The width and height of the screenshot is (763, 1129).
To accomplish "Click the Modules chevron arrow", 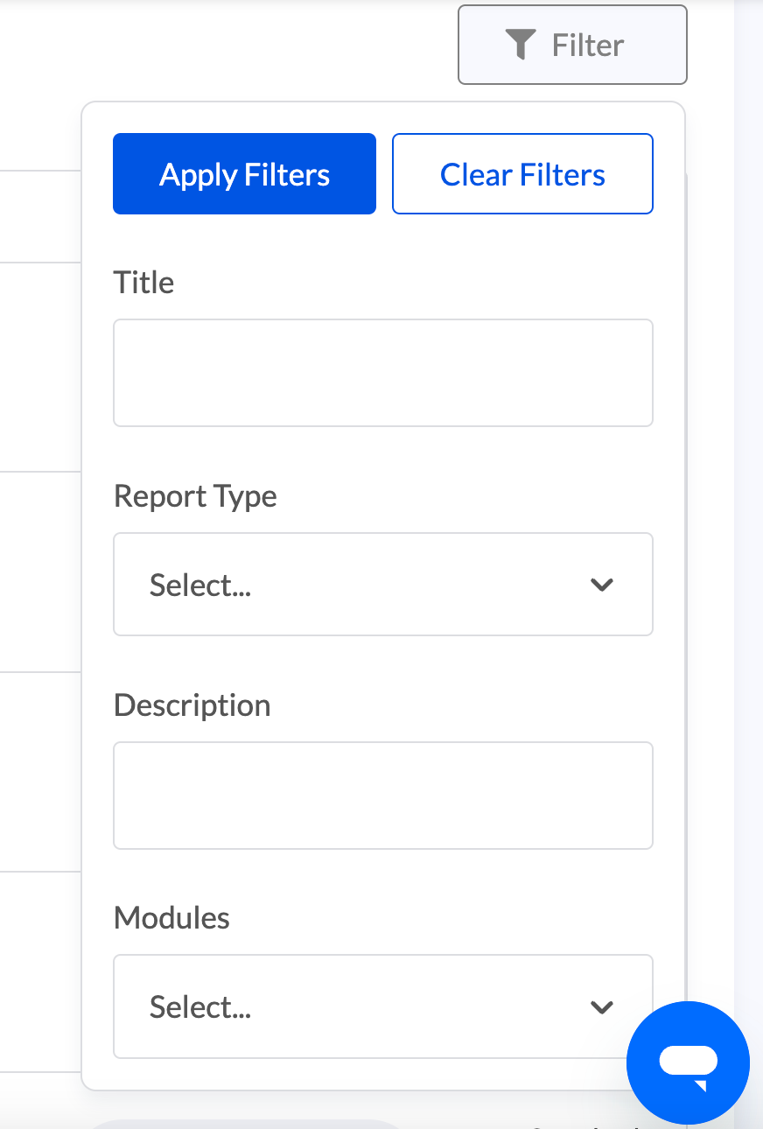I will (602, 1007).
